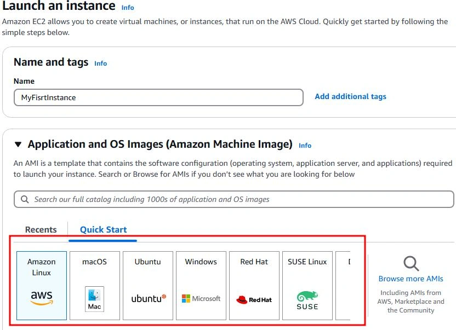This screenshot has height=330, width=456.
Task: Open Info link beside Launch an instance
Action: coord(128,8)
